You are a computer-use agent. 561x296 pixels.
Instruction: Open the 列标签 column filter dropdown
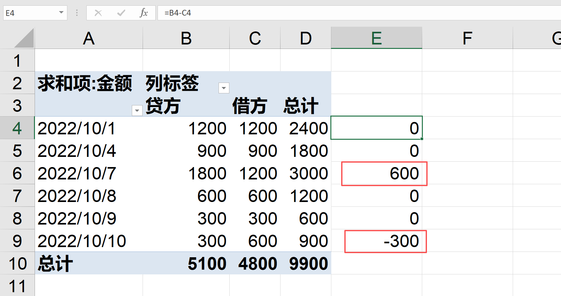[224, 88]
